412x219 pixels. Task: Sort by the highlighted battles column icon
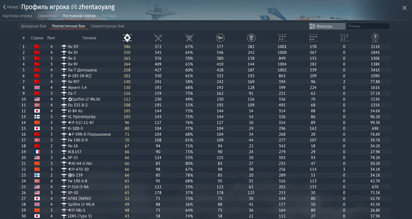127,38
